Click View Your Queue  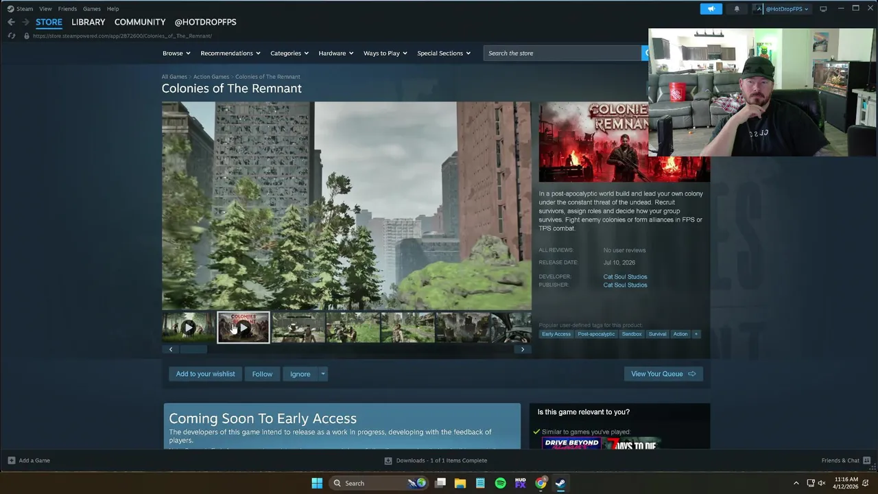click(x=663, y=374)
